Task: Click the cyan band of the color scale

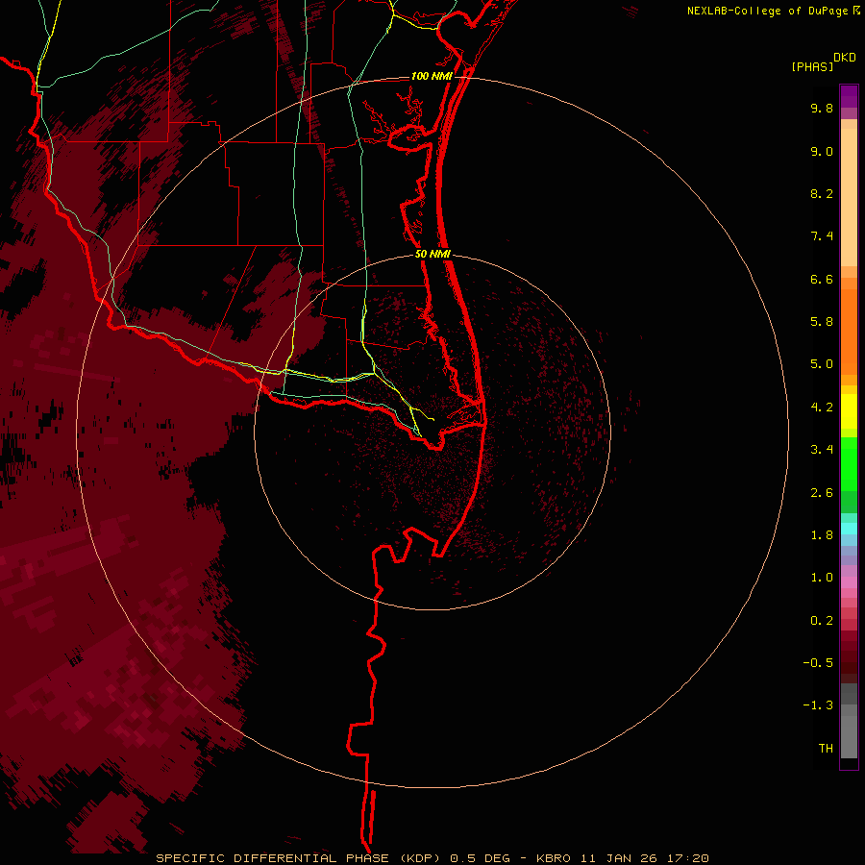Action: (x=849, y=529)
